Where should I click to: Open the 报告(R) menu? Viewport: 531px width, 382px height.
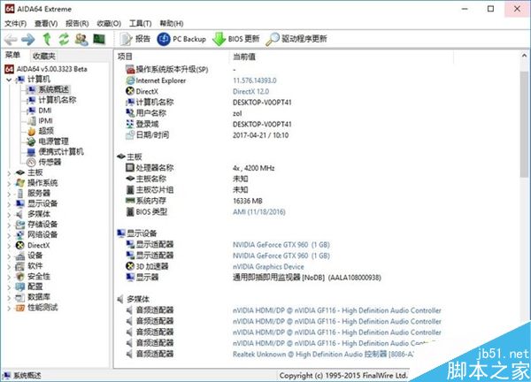coord(77,23)
